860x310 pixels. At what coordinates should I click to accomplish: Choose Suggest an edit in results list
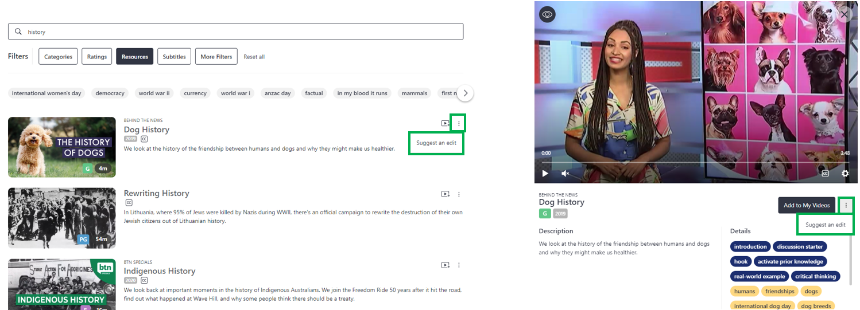[x=436, y=143]
